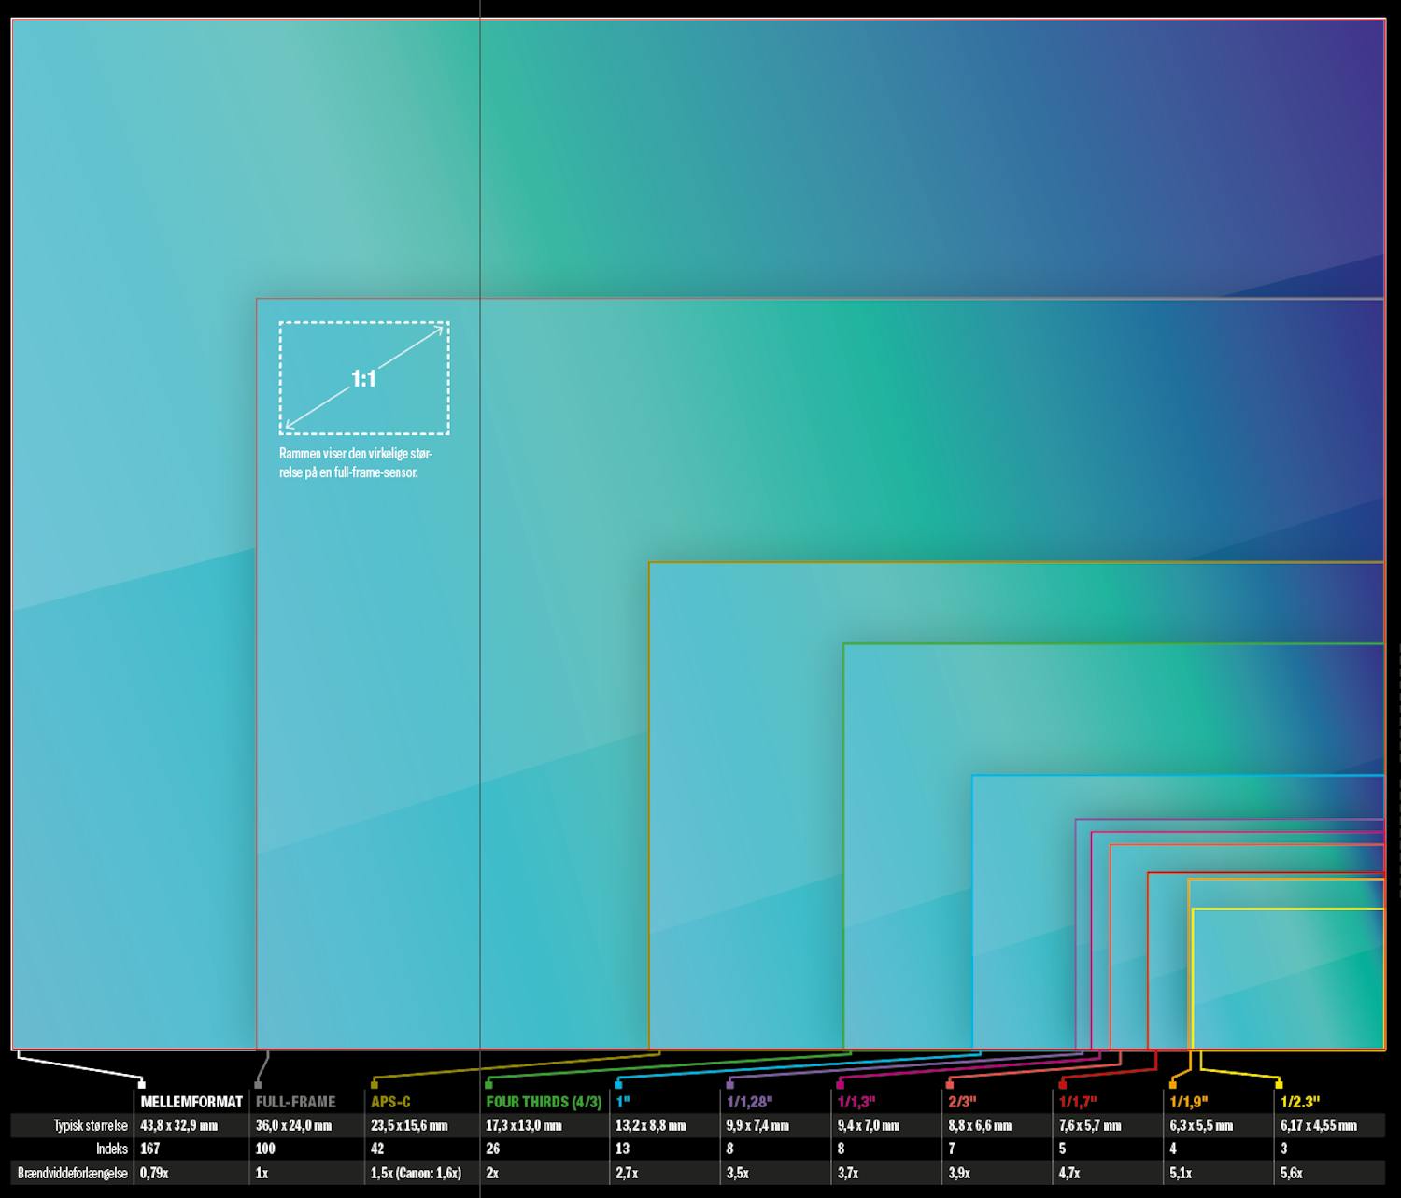The height and width of the screenshot is (1198, 1401).
Task: Click the purple marker above 1/1,28" label
Action: click(729, 1085)
